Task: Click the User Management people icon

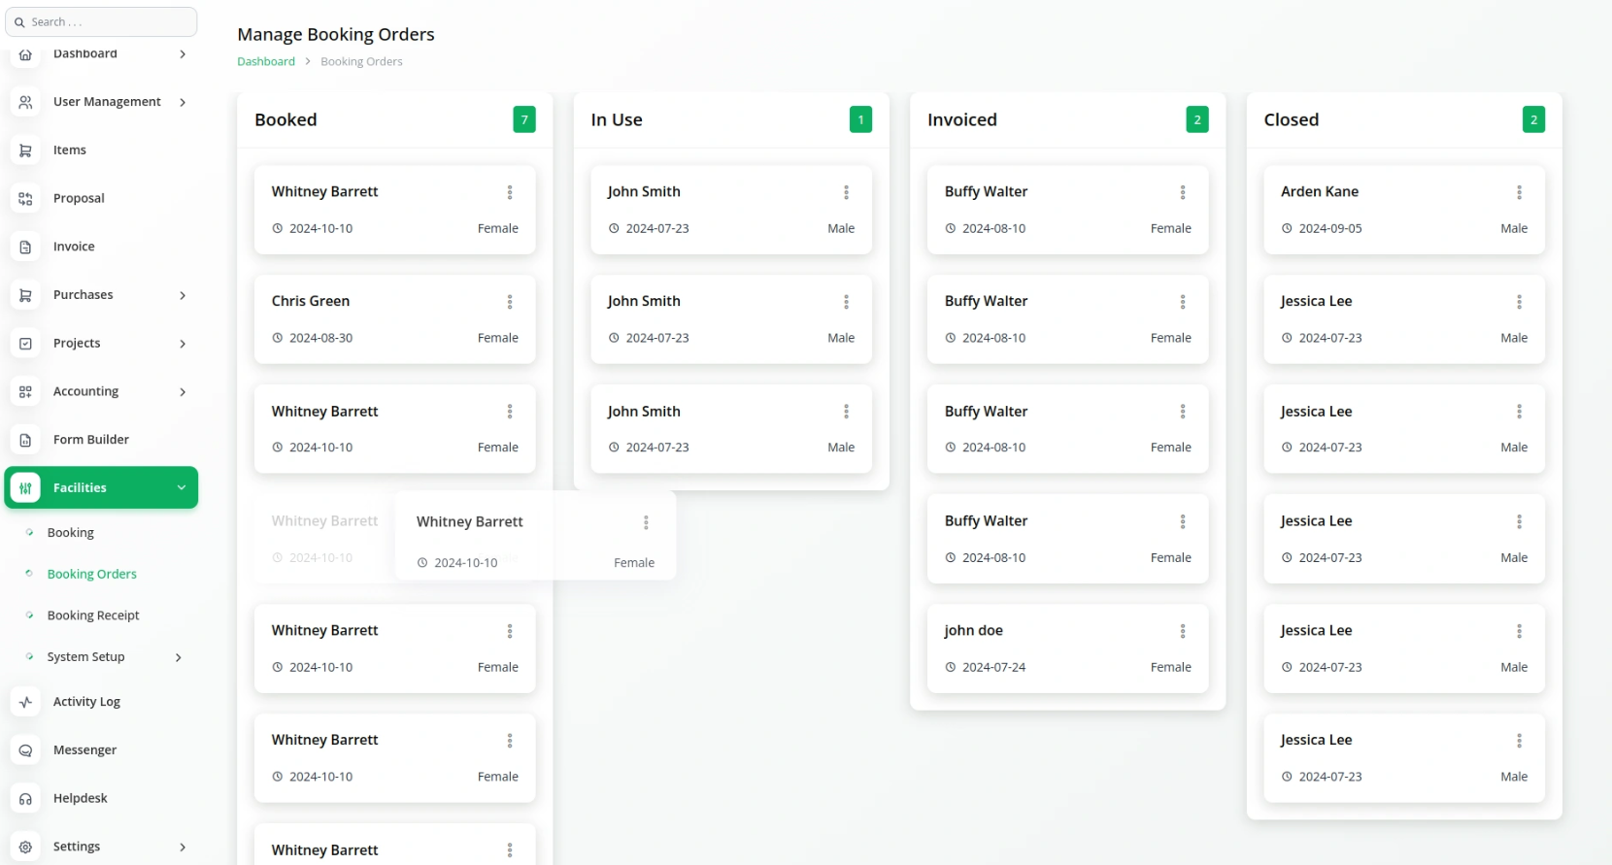Action: click(x=25, y=102)
